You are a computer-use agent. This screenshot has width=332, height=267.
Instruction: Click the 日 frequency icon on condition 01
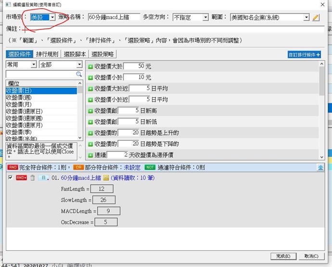tap(43, 178)
